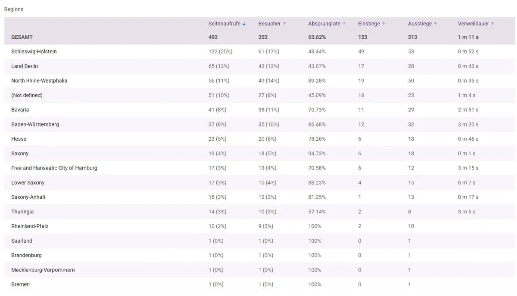
Task: Select the Mecklenburg-Vorpommern row label
Action: point(43,270)
